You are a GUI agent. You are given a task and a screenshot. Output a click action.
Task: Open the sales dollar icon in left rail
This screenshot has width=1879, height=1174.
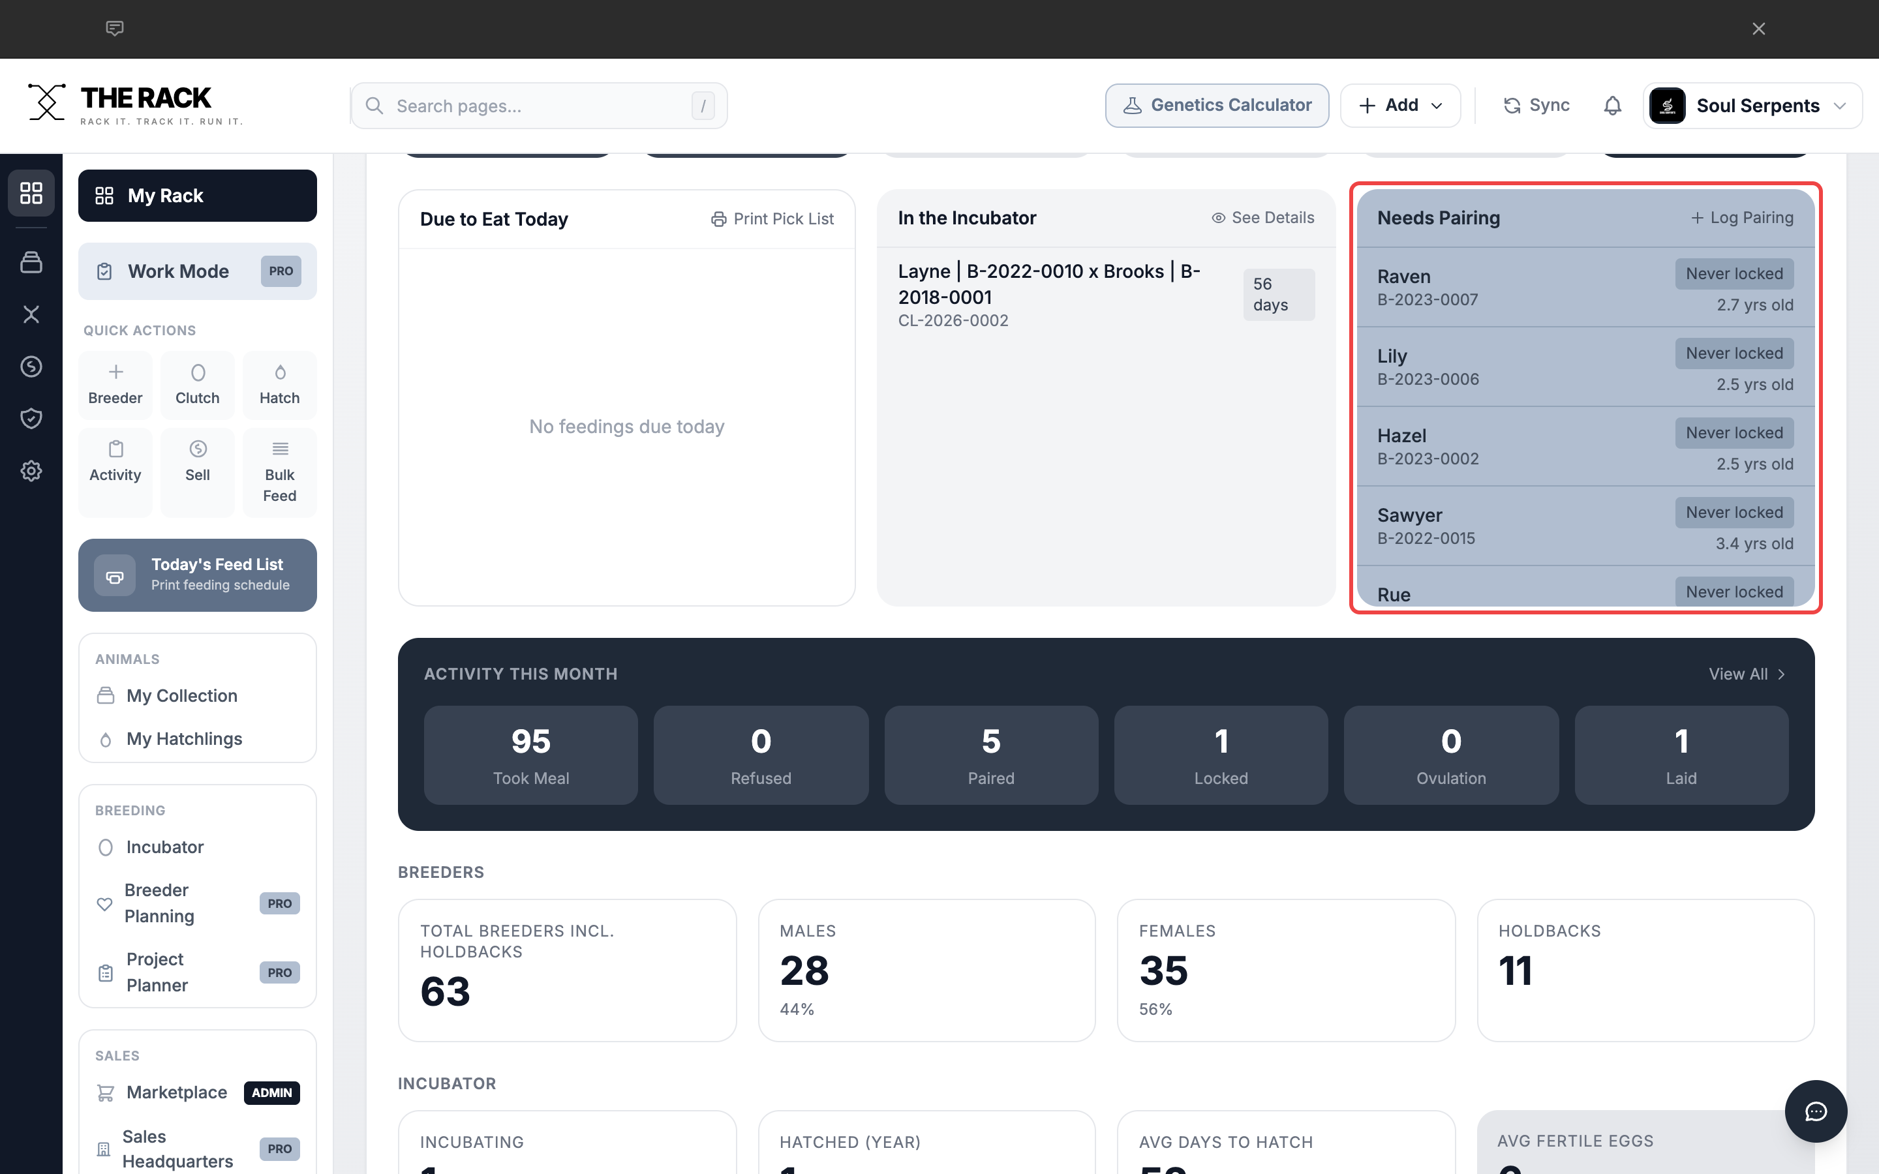point(31,367)
